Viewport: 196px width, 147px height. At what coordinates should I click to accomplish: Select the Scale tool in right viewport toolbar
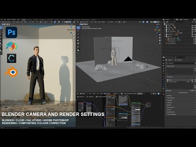click(78, 40)
